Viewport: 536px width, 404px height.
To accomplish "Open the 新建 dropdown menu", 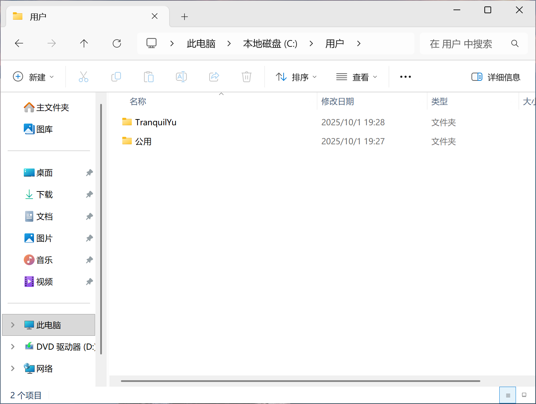I will 33,77.
